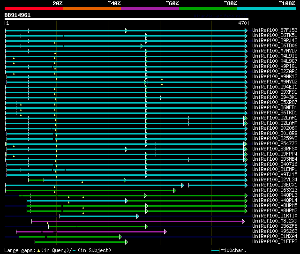
Task: Click the arrowhead ending the Q1KTI0 alignment
Action: 138,217
